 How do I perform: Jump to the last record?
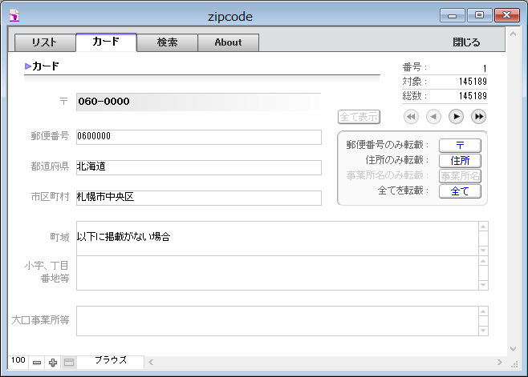coord(479,117)
